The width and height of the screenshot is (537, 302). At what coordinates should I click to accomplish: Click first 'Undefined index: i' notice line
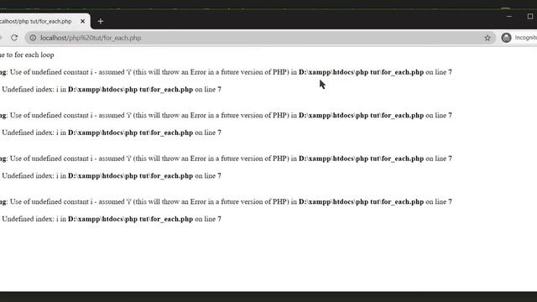point(111,90)
